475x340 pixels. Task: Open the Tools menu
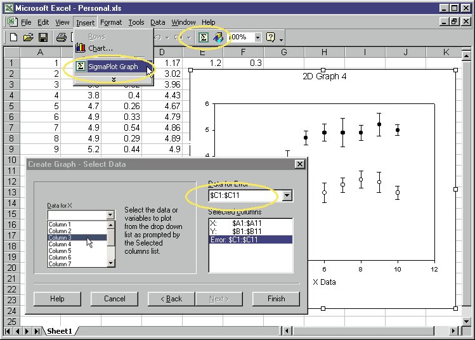(136, 22)
